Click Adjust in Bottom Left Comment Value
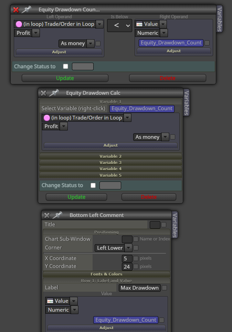This screenshot has width=232, height=332. point(106,328)
